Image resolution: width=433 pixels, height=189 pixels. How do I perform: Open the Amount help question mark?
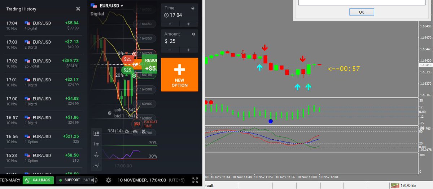[x=193, y=34]
